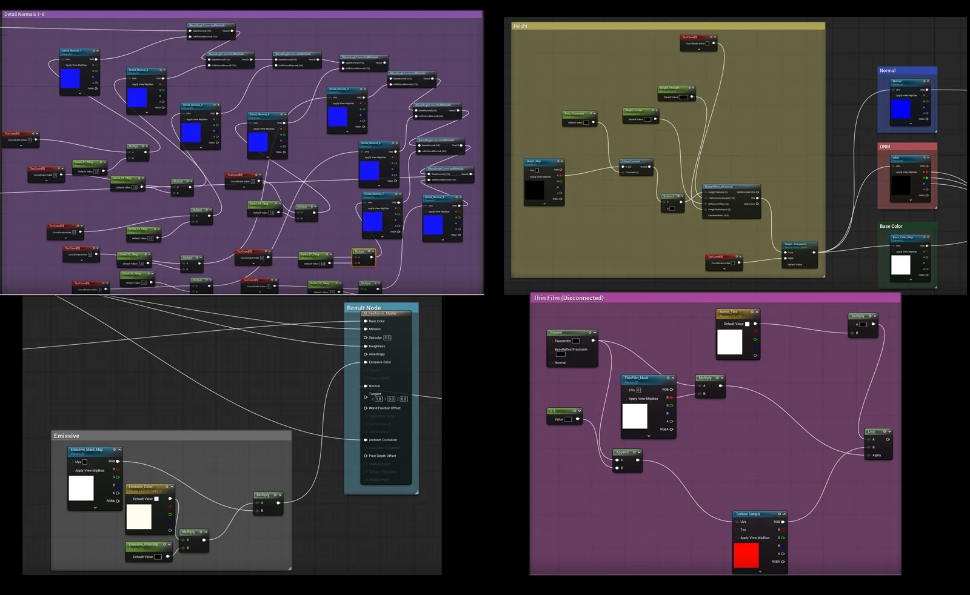Viewport: 970px width, 595px height.
Task: Click the Base Color pin on Result Node
Action: pos(366,321)
